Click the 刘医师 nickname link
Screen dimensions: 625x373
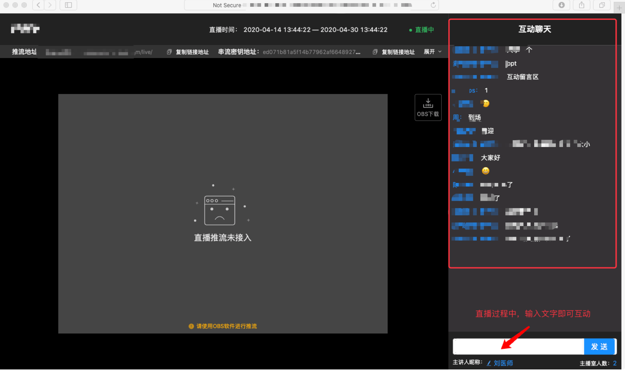pos(503,363)
